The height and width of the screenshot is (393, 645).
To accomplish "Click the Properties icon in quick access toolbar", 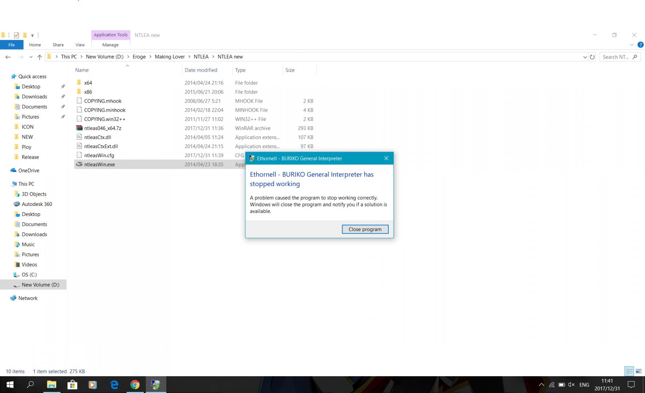I will tap(16, 35).
